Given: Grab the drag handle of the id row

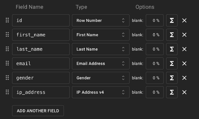Looking at the screenshot, I should [x=7, y=20].
